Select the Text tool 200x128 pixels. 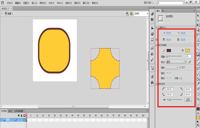click(198, 45)
